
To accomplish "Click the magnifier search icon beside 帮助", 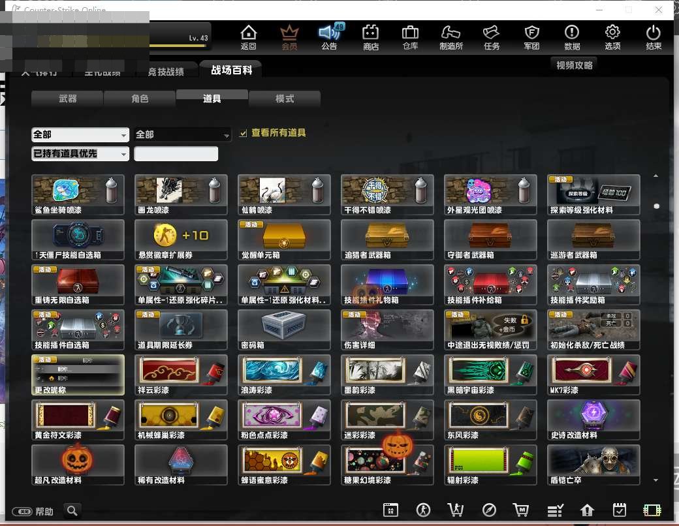I will pos(72,511).
